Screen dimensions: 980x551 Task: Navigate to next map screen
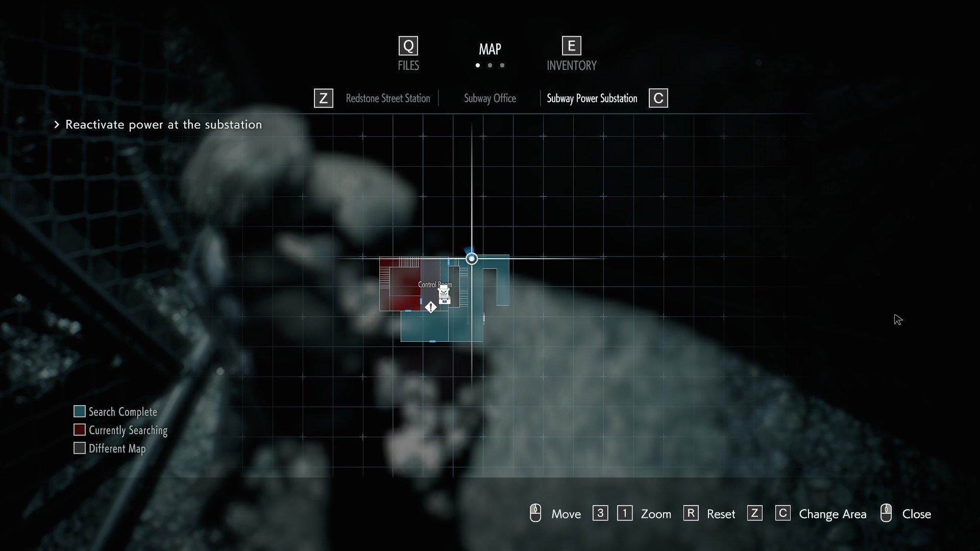tap(657, 97)
